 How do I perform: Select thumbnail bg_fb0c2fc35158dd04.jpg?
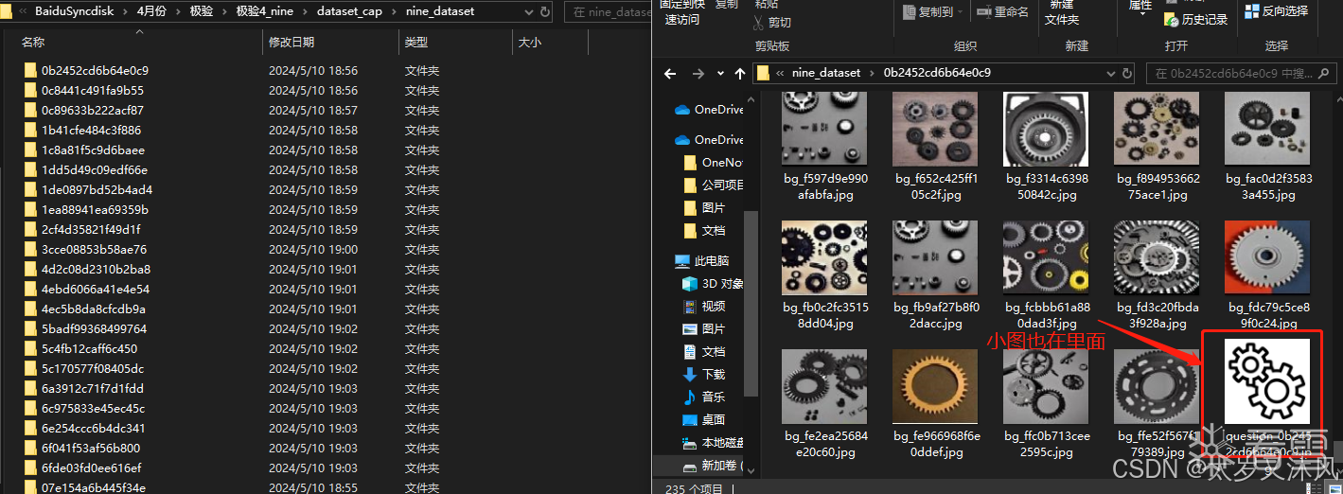pos(824,258)
